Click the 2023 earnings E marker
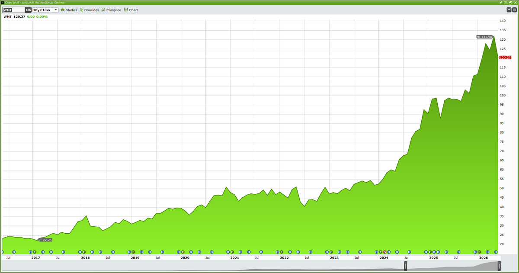519x273 pixels. [x=331, y=251]
